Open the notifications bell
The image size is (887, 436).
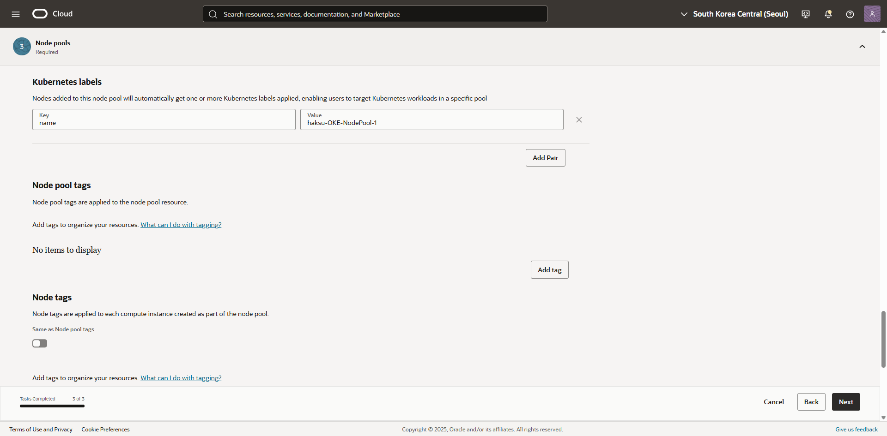pyautogui.click(x=828, y=14)
